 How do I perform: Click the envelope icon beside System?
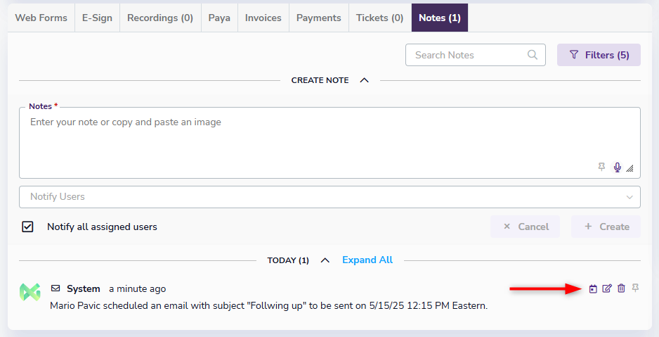(x=56, y=288)
